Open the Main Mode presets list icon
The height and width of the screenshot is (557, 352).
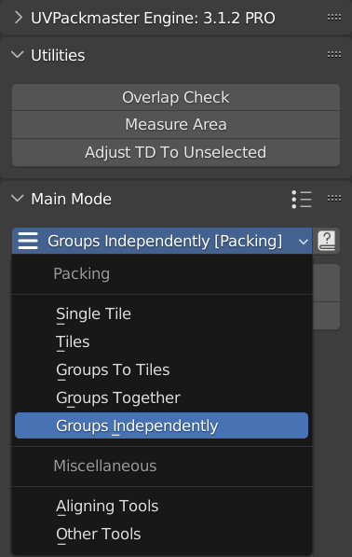[302, 199]
